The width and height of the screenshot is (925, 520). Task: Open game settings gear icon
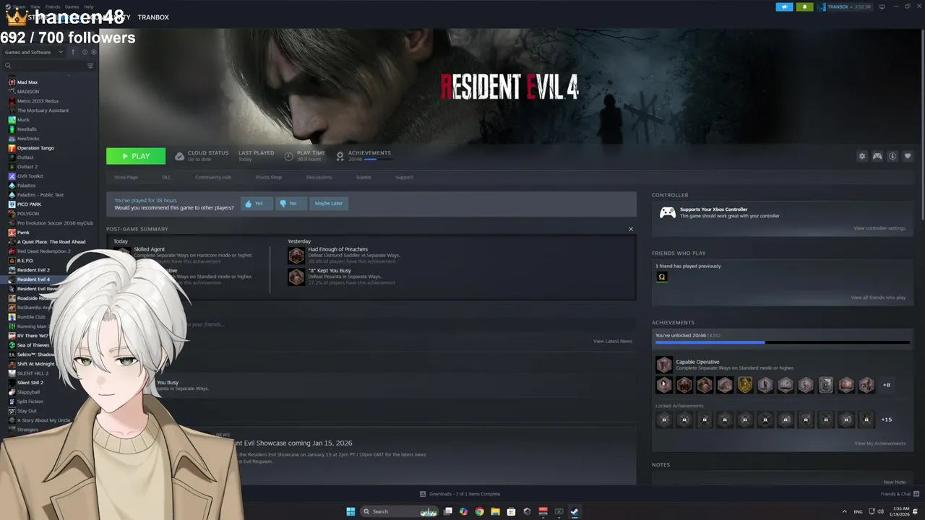(x=861, y=156)
